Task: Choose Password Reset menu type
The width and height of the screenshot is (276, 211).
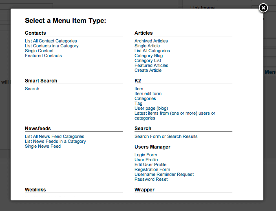Action: 151,179
